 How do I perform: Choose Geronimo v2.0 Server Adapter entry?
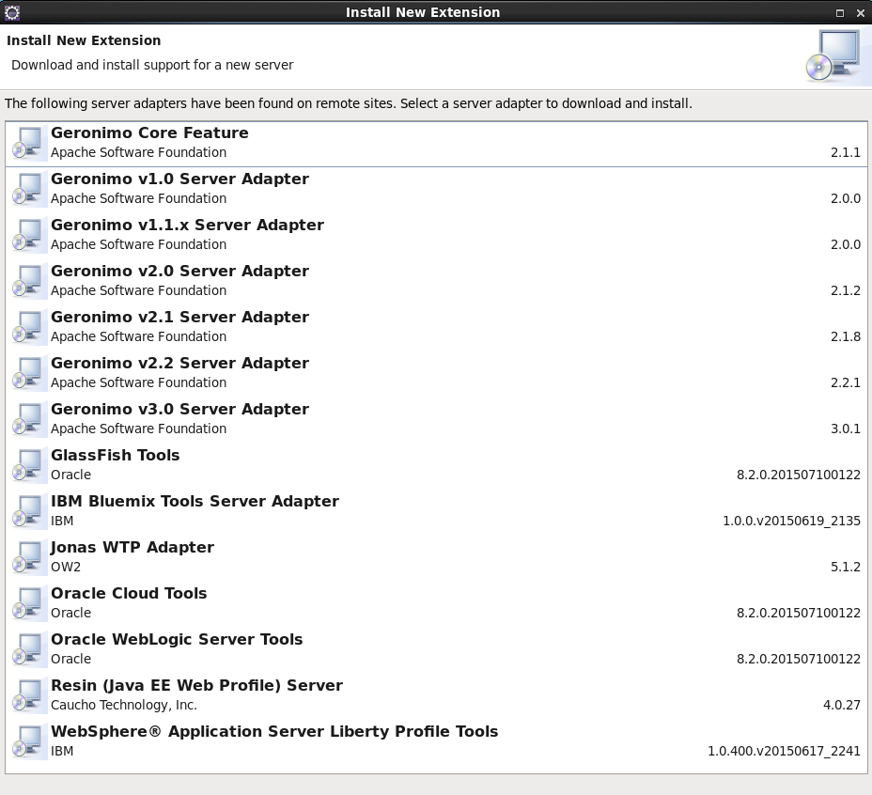coord(436,282)
